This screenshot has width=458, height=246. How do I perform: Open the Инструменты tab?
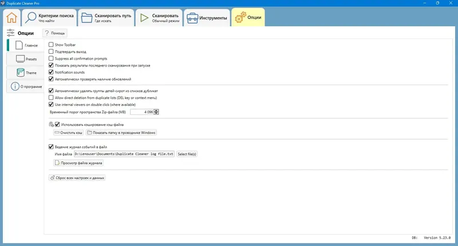click(207, 18)
